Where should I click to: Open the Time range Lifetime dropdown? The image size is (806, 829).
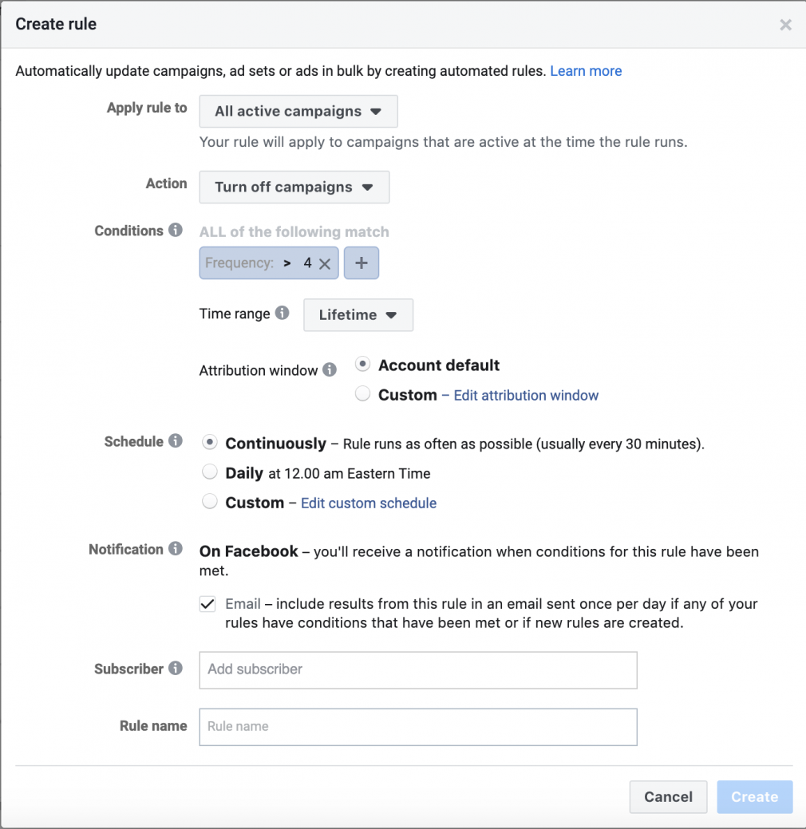(358, 314)
